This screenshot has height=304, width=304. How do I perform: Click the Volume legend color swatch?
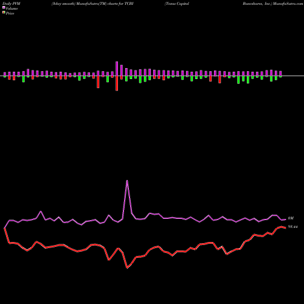pos(4,8)
